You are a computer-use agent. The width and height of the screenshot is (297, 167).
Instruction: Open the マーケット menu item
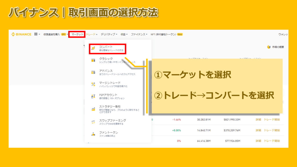click(77, 34)
